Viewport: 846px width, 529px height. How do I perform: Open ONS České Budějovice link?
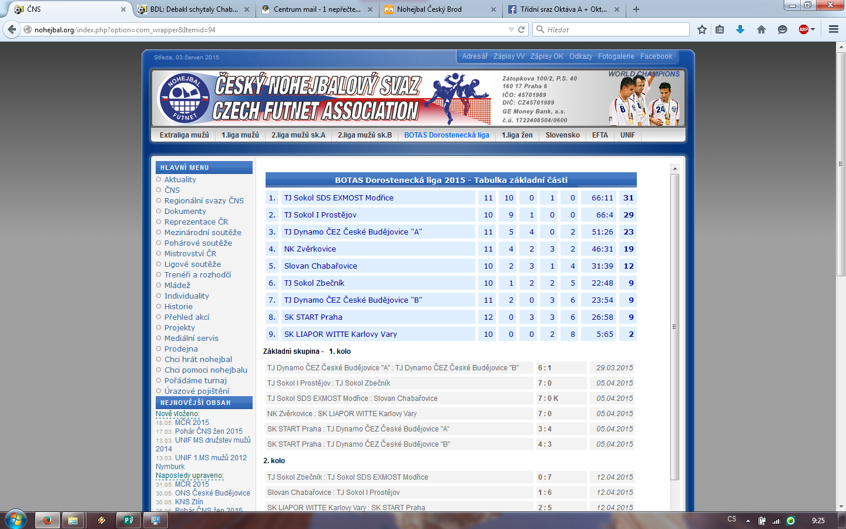(213, 493)
